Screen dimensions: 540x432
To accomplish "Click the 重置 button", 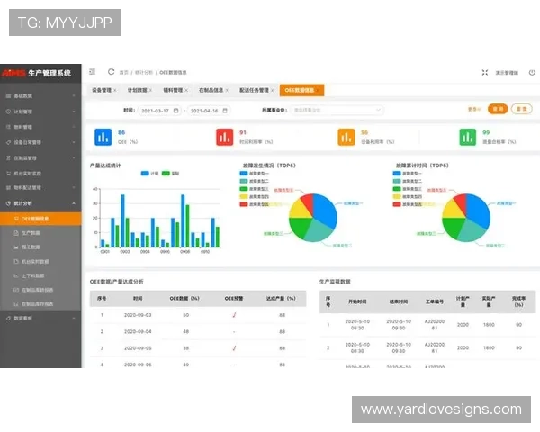I will pos(521,109).
